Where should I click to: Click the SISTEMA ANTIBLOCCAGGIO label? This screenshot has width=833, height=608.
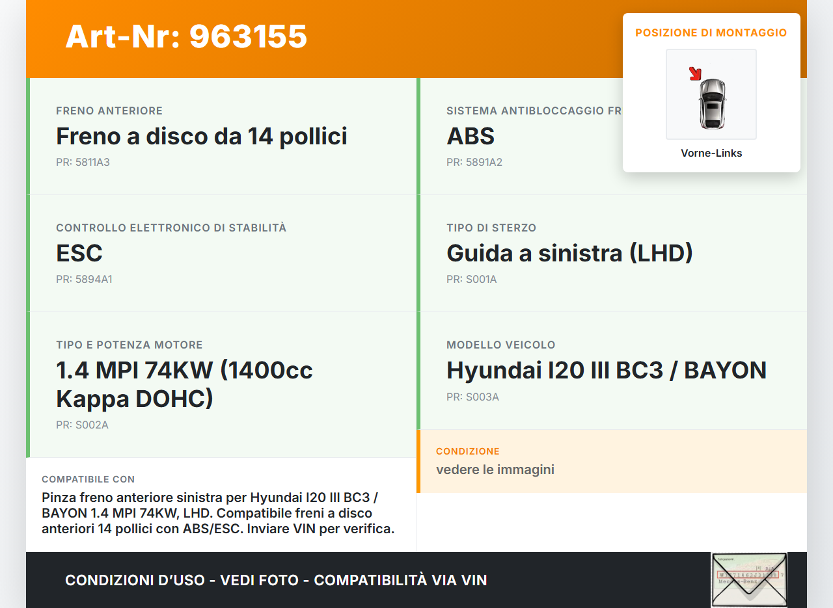point(534,111)
